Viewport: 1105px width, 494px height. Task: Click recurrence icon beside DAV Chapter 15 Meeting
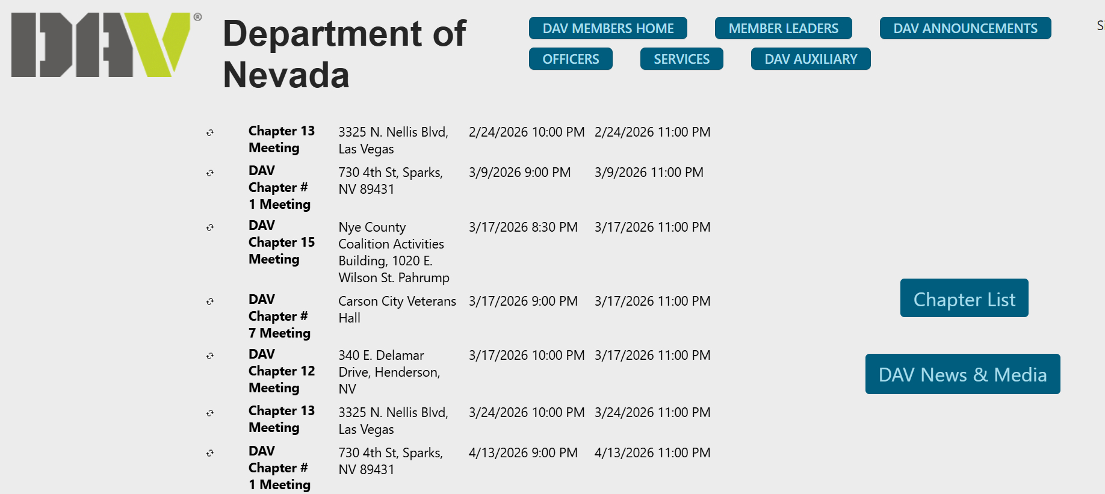(x=210, y=227)
